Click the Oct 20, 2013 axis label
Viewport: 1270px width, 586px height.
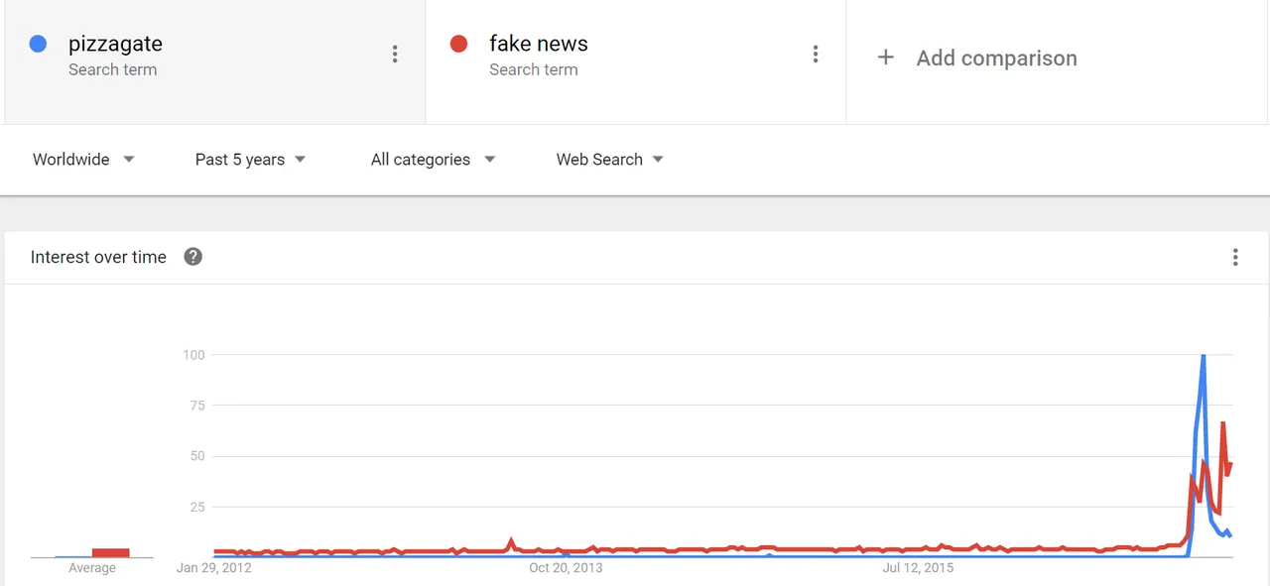[x=566, y=568]
